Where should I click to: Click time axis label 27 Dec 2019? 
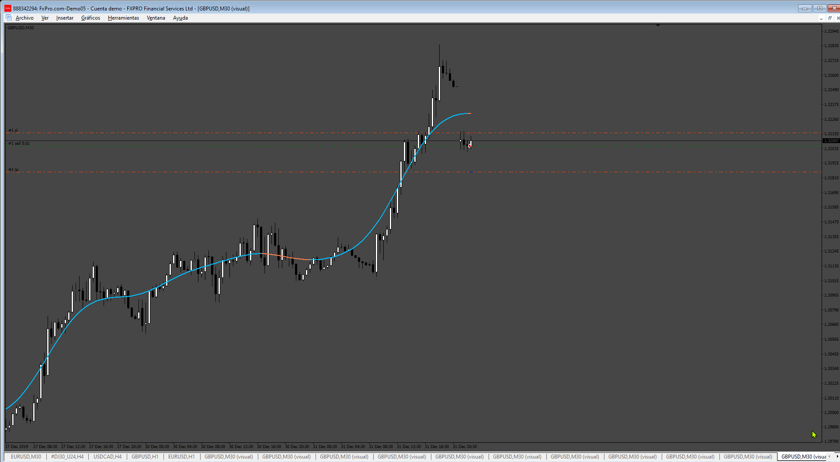(17, 446)
